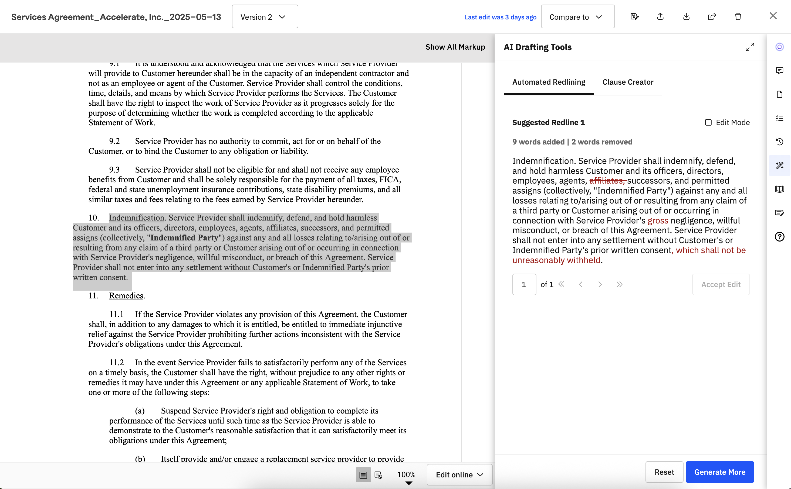The height and width of the screenshot is (489, 791).
Task: Enable the Edit Mode checkbox
Action: coord(708,123)
